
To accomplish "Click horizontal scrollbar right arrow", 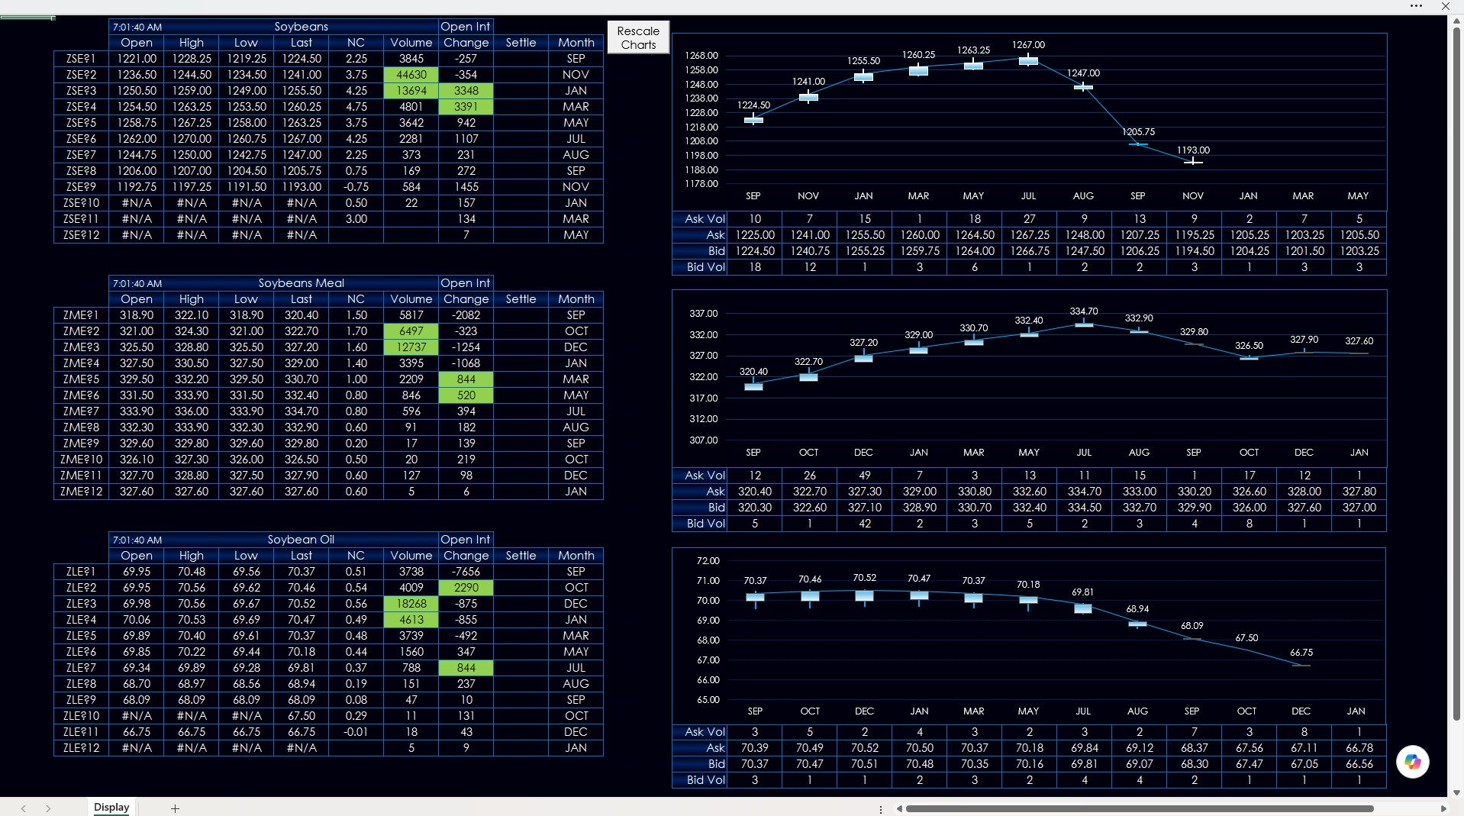I will coord(1443,808).
